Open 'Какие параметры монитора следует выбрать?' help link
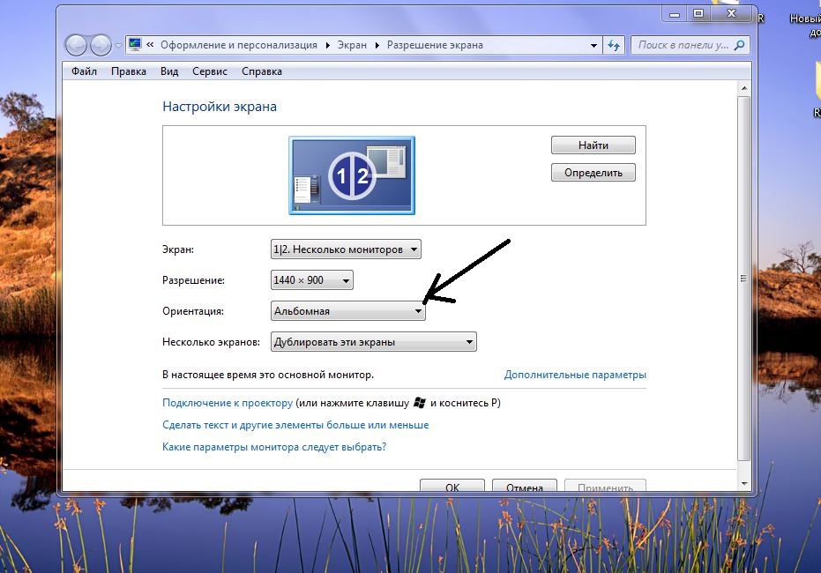This screenshot has height=573, width=821. pos(274,447)
